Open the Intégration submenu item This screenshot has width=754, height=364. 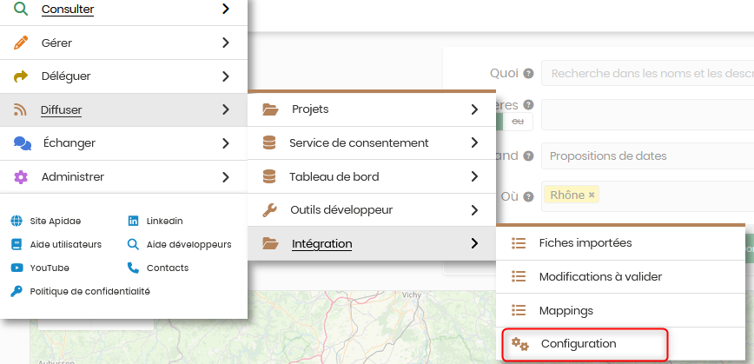[371, 244]
